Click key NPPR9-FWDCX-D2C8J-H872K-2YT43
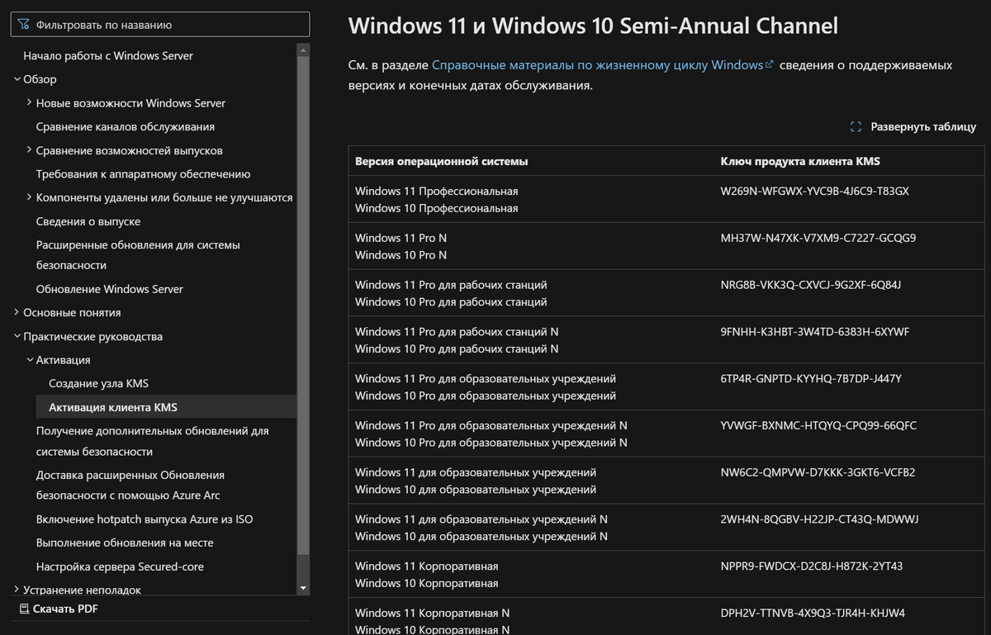This screenshot has height=635, width=991. pos(812,566)
